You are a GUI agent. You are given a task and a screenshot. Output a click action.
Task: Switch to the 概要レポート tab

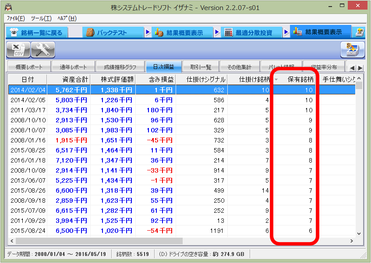point(29,67)
